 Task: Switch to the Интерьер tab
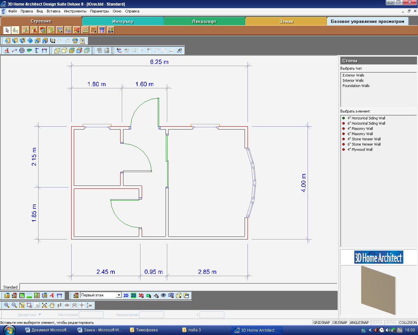123,22
